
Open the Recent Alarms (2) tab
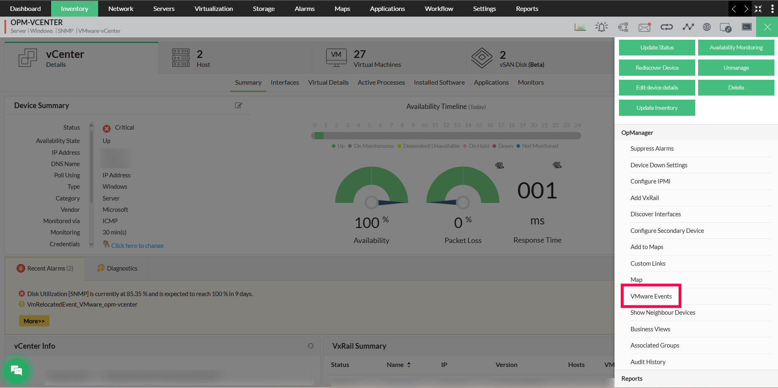point(45,268)
